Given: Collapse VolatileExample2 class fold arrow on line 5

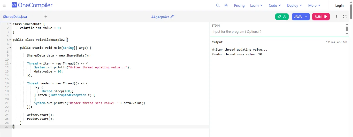Looking at the screenshot, I should tap(10, 40).
